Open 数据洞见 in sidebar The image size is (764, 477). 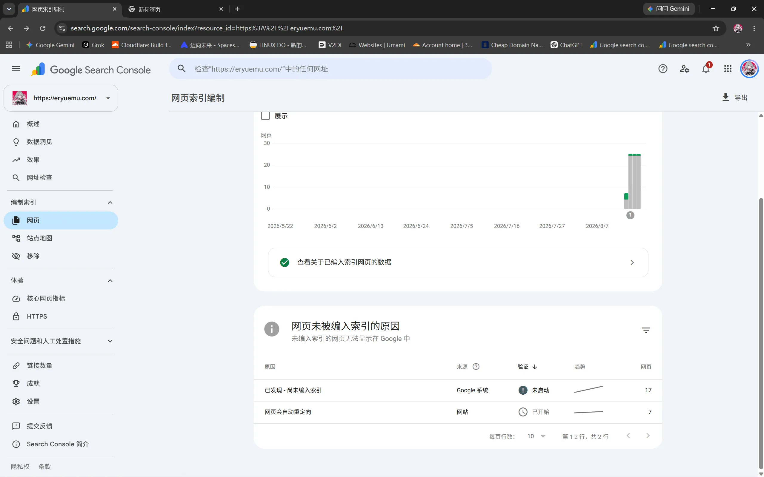click(61, 142)
